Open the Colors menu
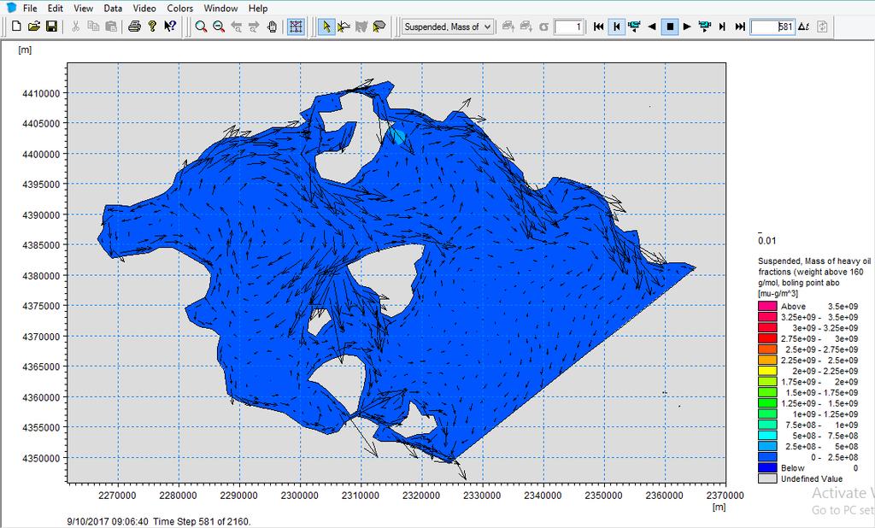 [179, 9]
